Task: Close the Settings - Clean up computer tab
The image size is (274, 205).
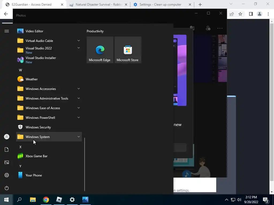Action: [190, 5]
